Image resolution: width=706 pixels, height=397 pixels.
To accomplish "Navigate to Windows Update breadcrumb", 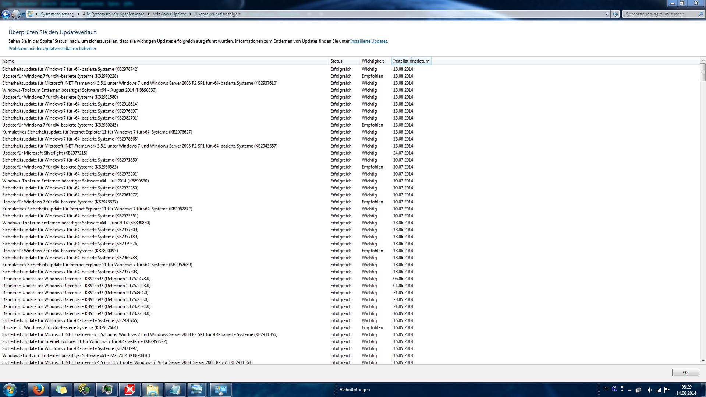I will click(x=170, y=14).
